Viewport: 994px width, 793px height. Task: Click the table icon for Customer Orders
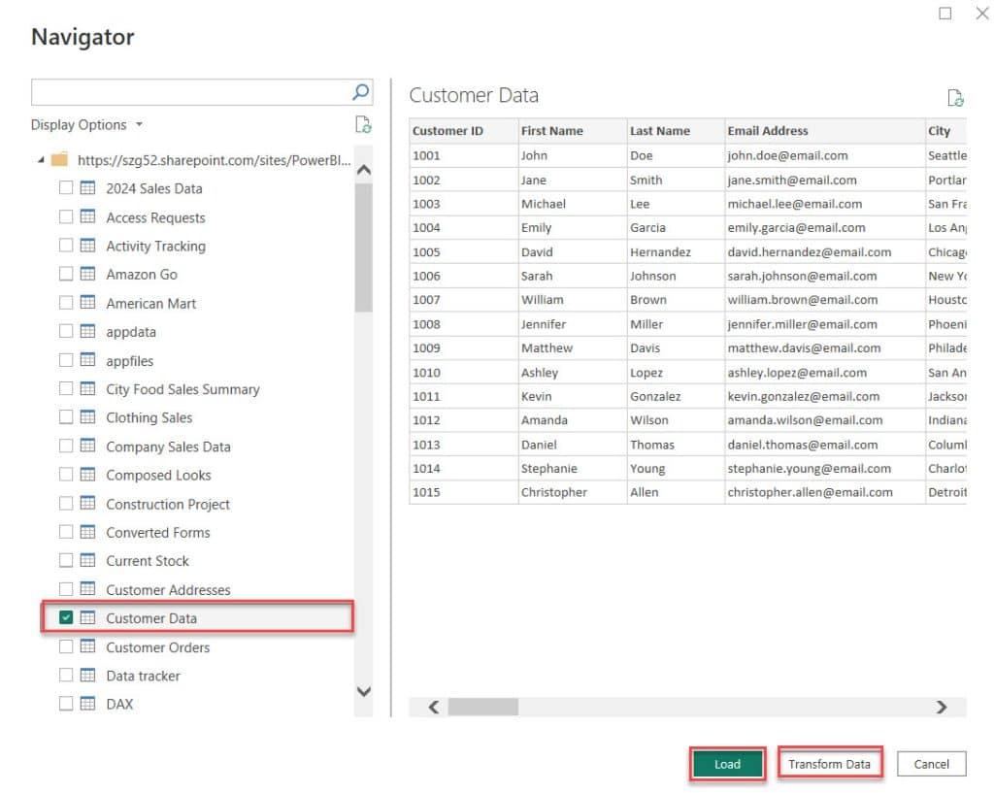(x=88, y=646)
